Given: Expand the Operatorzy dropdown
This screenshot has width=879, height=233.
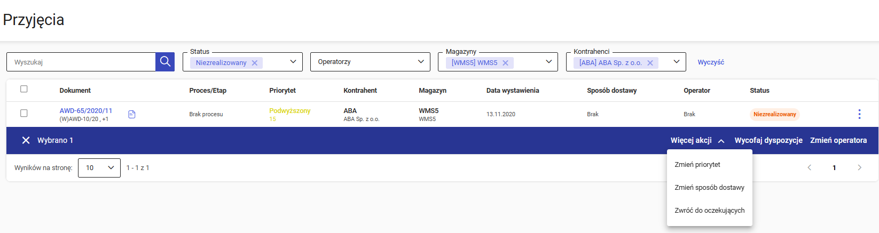Looking at the screenshot, I should click(370, 62).
